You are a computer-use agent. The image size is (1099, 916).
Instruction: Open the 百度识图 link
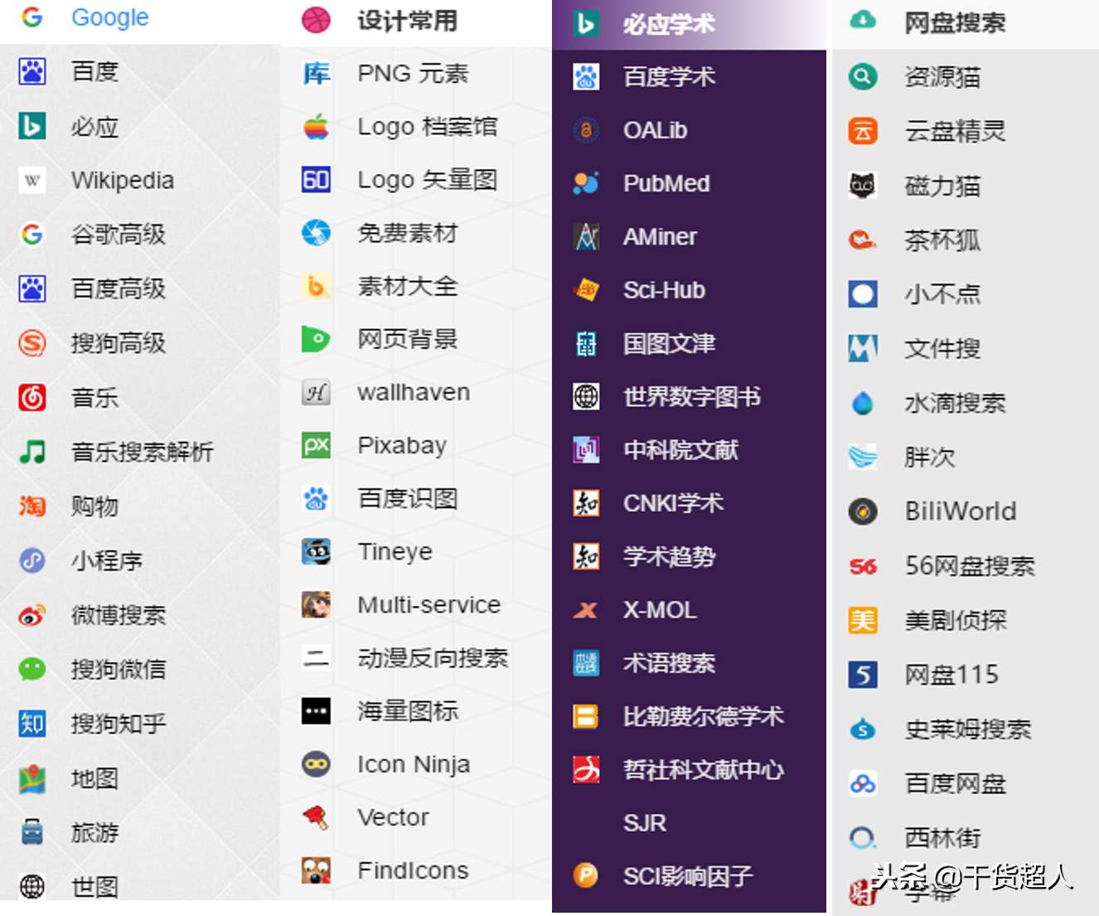(x=407, y=498)
